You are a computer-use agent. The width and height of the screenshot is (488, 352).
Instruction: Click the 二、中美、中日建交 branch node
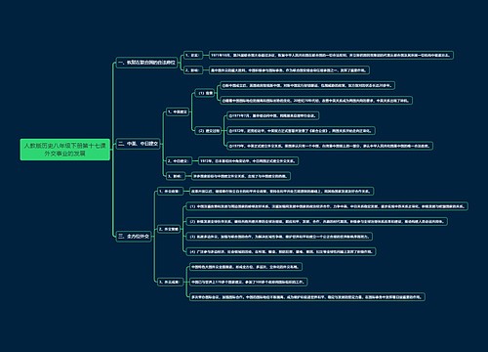coord(139,144)
